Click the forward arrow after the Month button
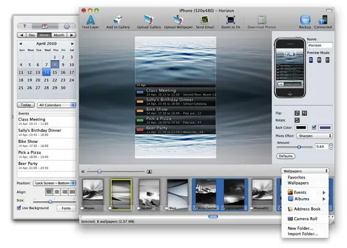 [71, 35]
